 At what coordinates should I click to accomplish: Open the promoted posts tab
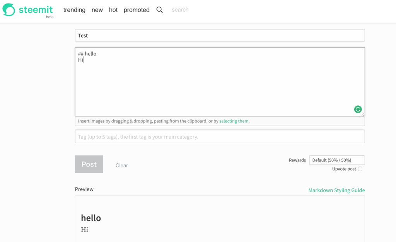click(137, 10)
